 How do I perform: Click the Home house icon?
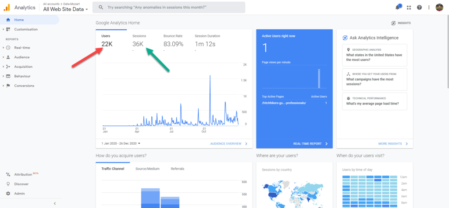(8, 20)
